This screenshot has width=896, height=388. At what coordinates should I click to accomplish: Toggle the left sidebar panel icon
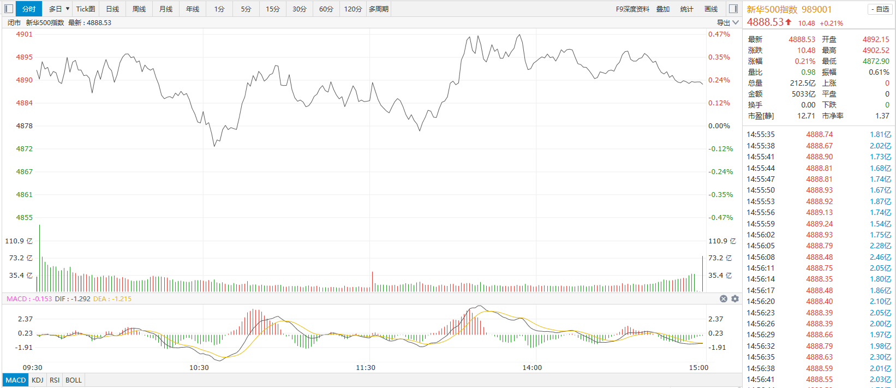(x=8, y=9)
